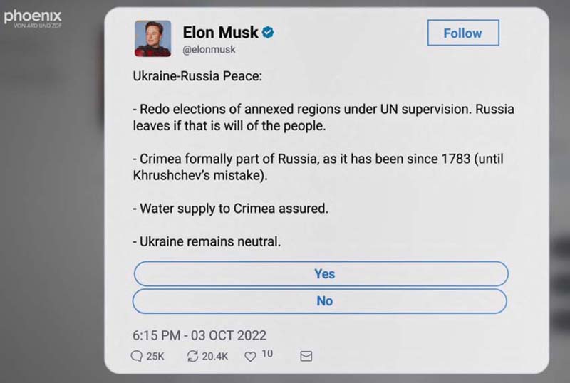Vote Yes in the poll
Image resolution: width=570 pixels, height=383 pixels.
(321, 273)
